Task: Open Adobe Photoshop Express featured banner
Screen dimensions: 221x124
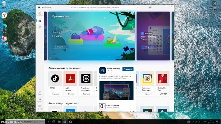Action: click(153, 36)
